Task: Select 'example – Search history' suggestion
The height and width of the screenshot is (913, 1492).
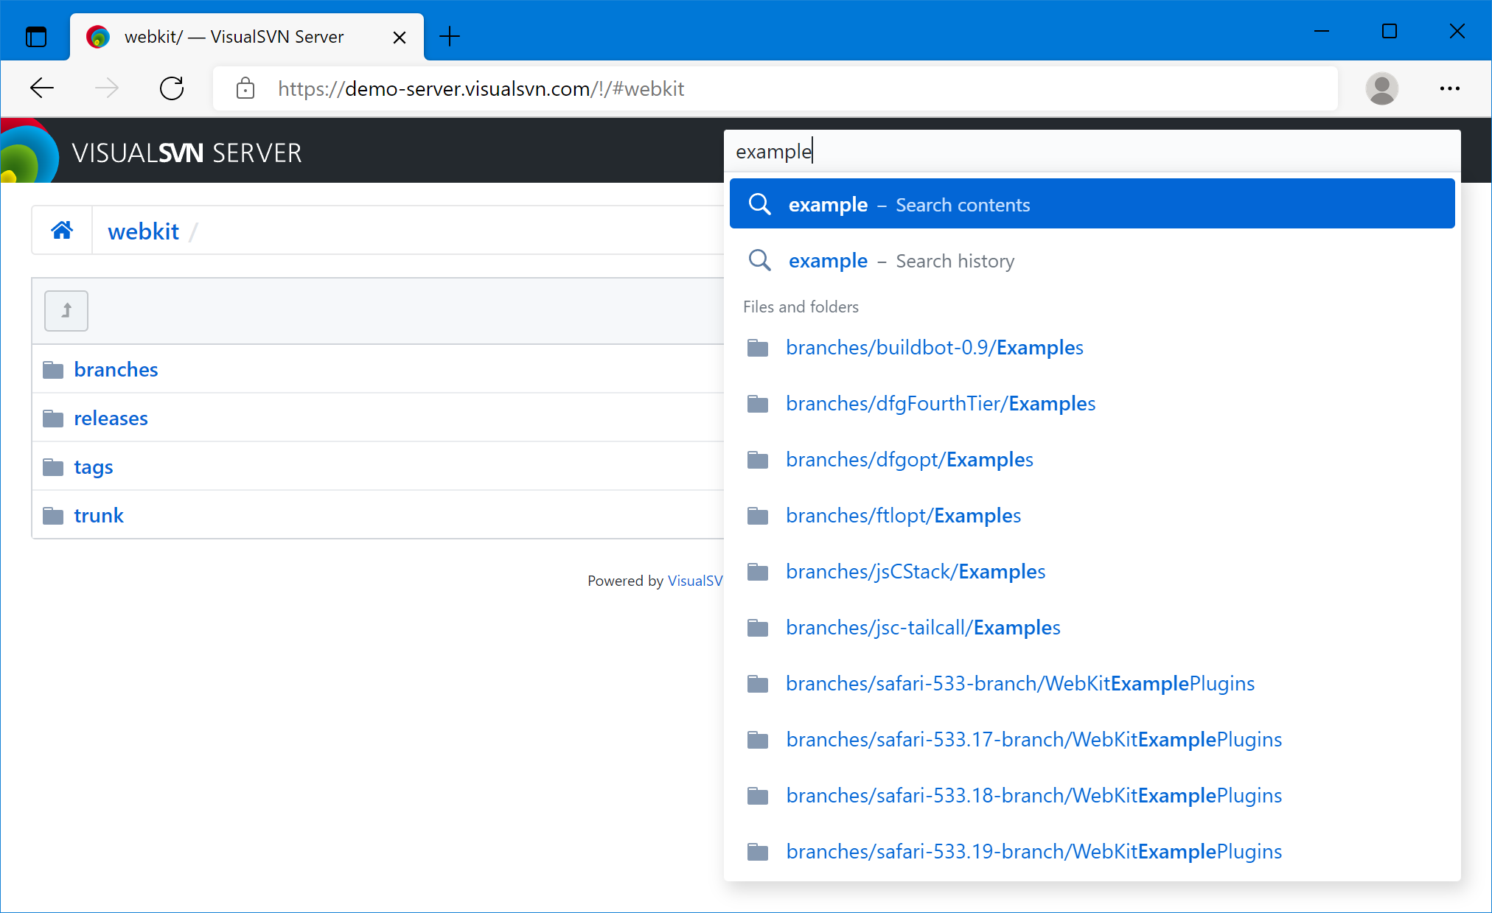Action: [1092, 260]
